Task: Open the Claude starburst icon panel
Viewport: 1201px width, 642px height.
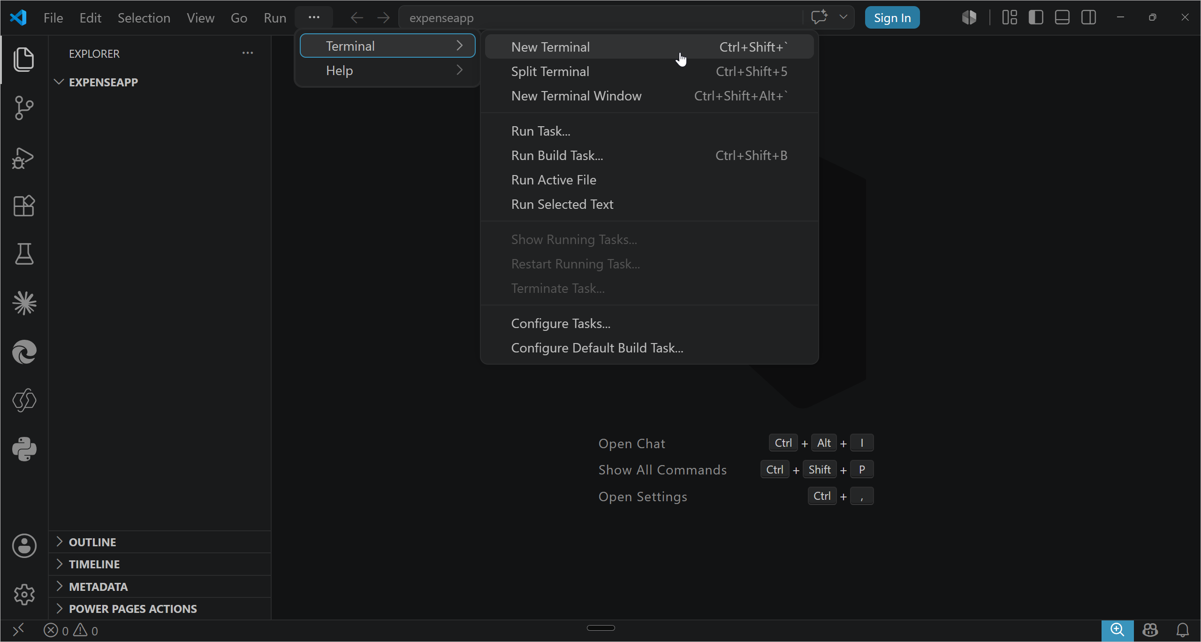Action: pos(24,303)
